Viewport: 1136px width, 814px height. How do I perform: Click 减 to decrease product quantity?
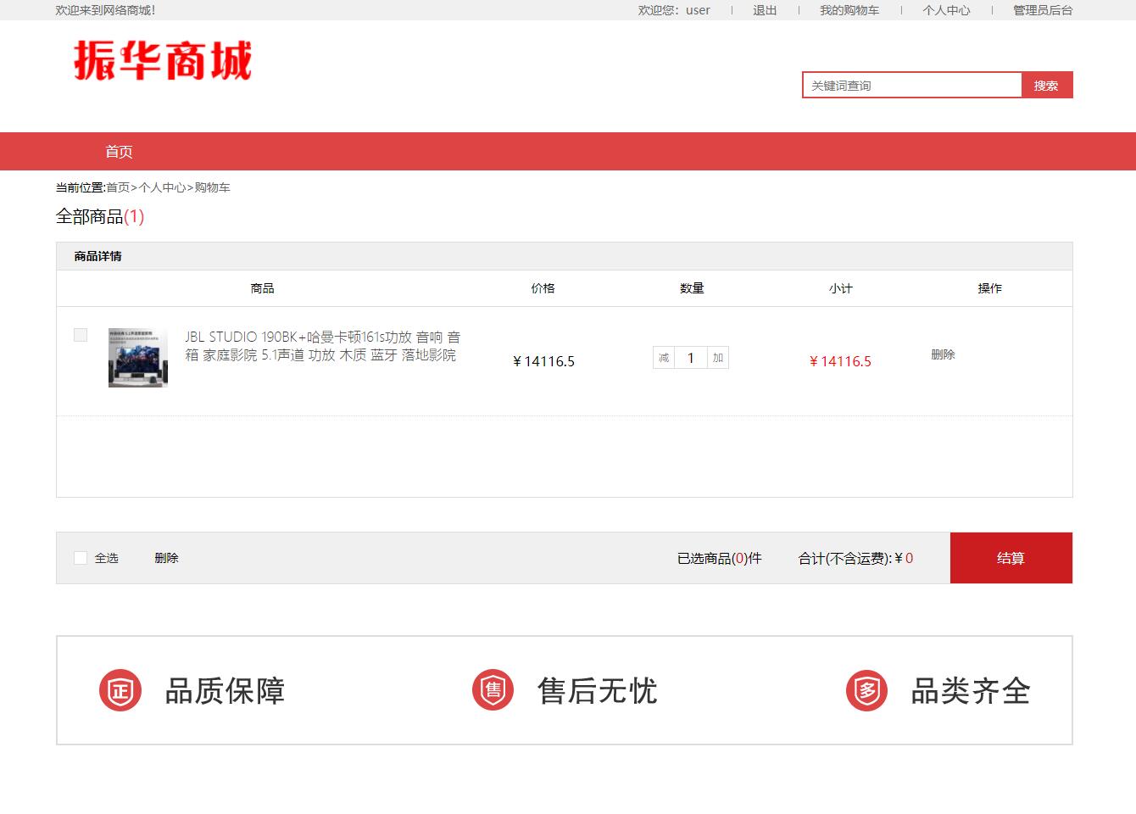[663, 357]
